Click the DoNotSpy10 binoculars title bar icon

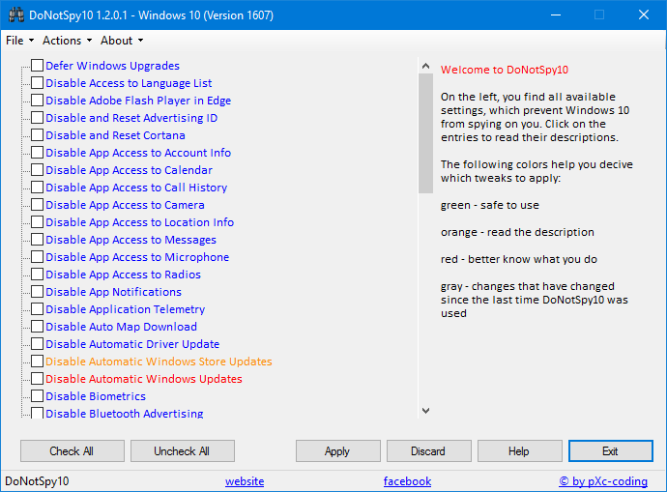pos(16,15)
